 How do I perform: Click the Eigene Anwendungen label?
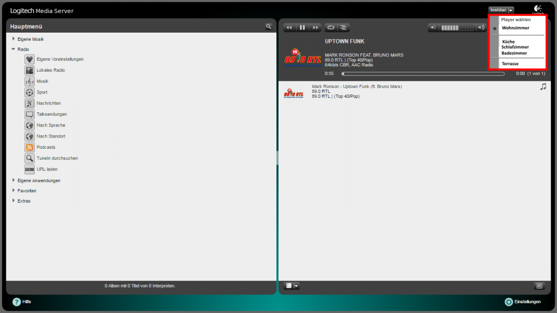click(39, 180)
